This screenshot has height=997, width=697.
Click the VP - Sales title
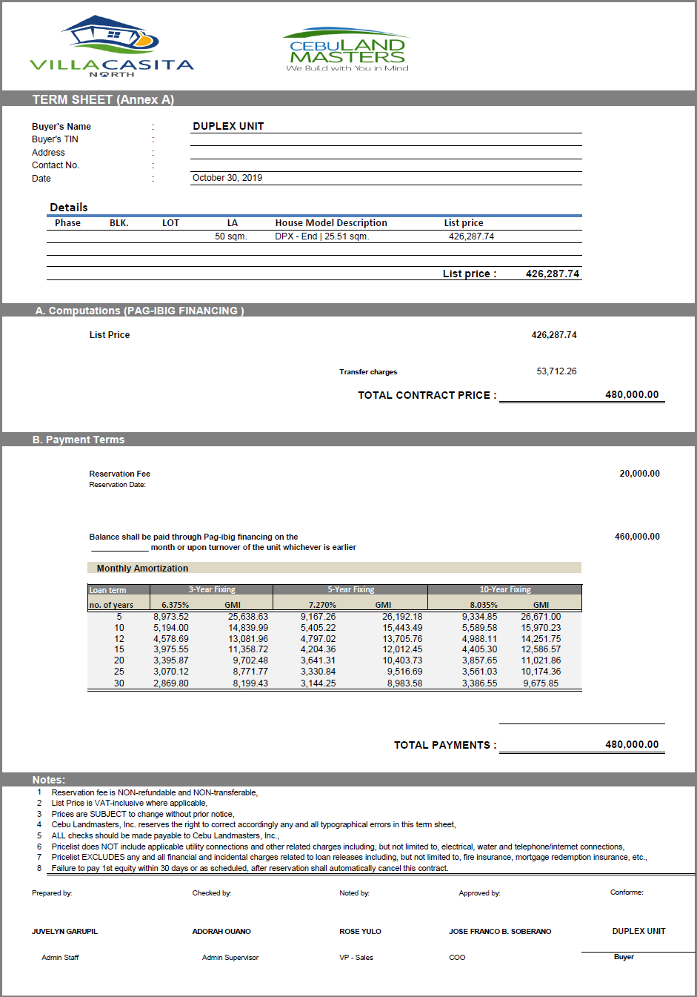click(x=356, y=958)
